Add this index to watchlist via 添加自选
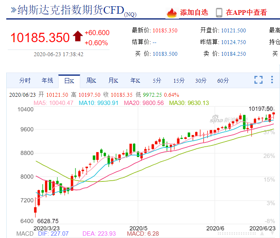 point(194,12)
